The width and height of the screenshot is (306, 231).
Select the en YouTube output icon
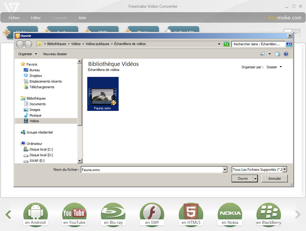74,213
